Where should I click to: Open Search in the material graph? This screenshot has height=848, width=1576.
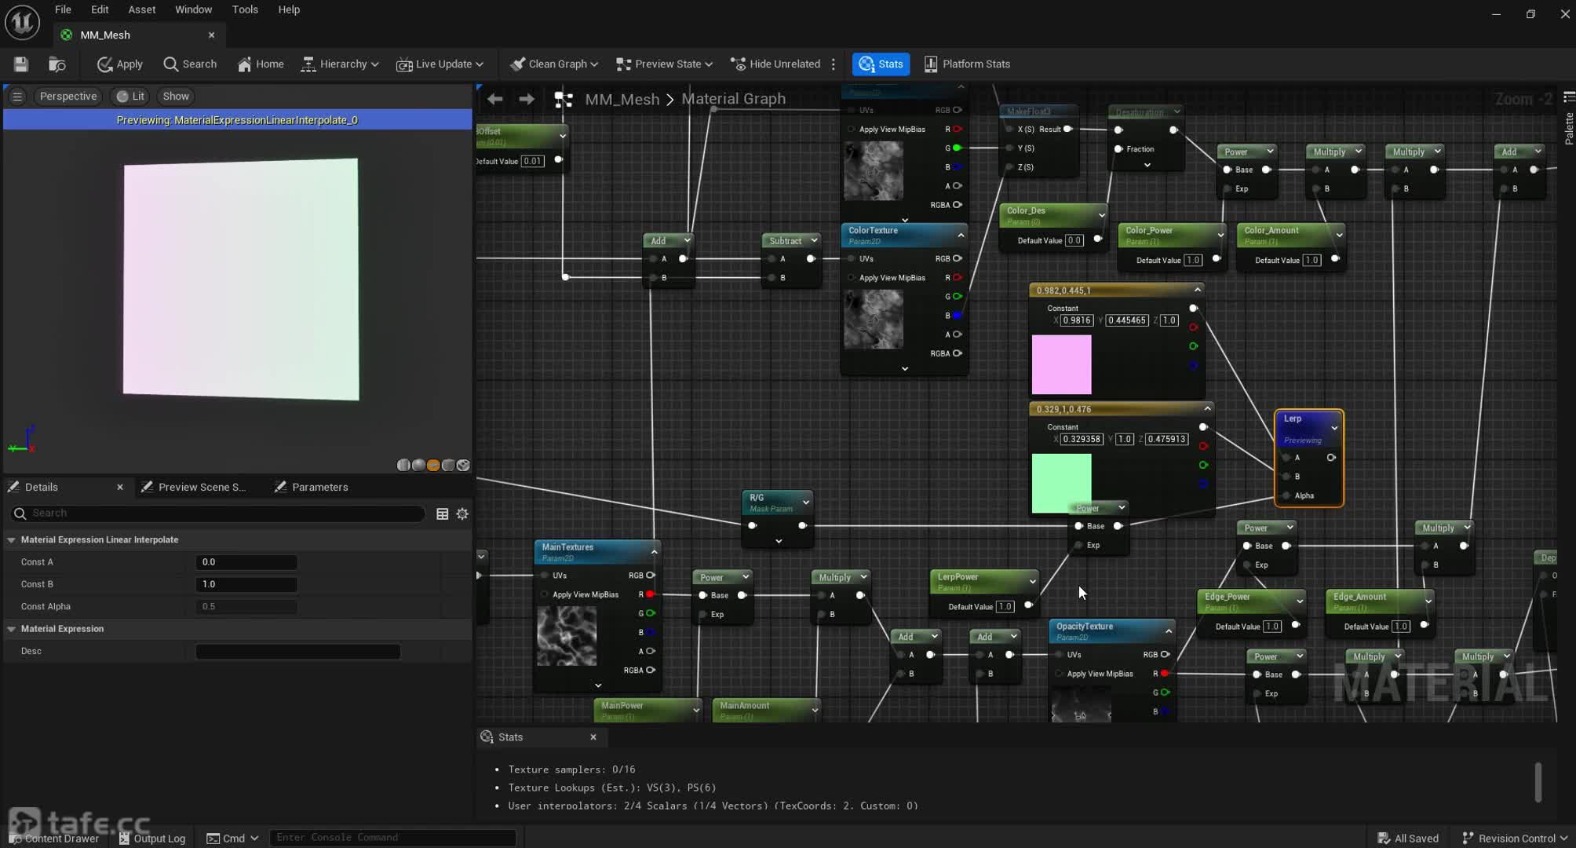(x=190, y=64)
